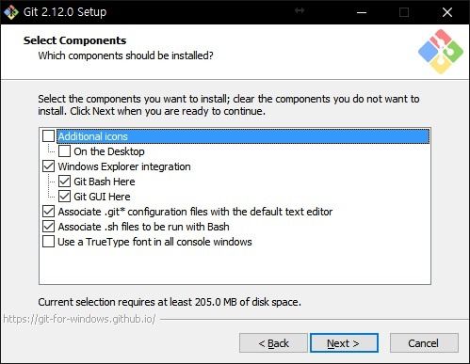Image resolution: width=470 pixels, height=364 pixels.
Task: Disable the Git GUI Here checkbox
Action: (64, 197)
